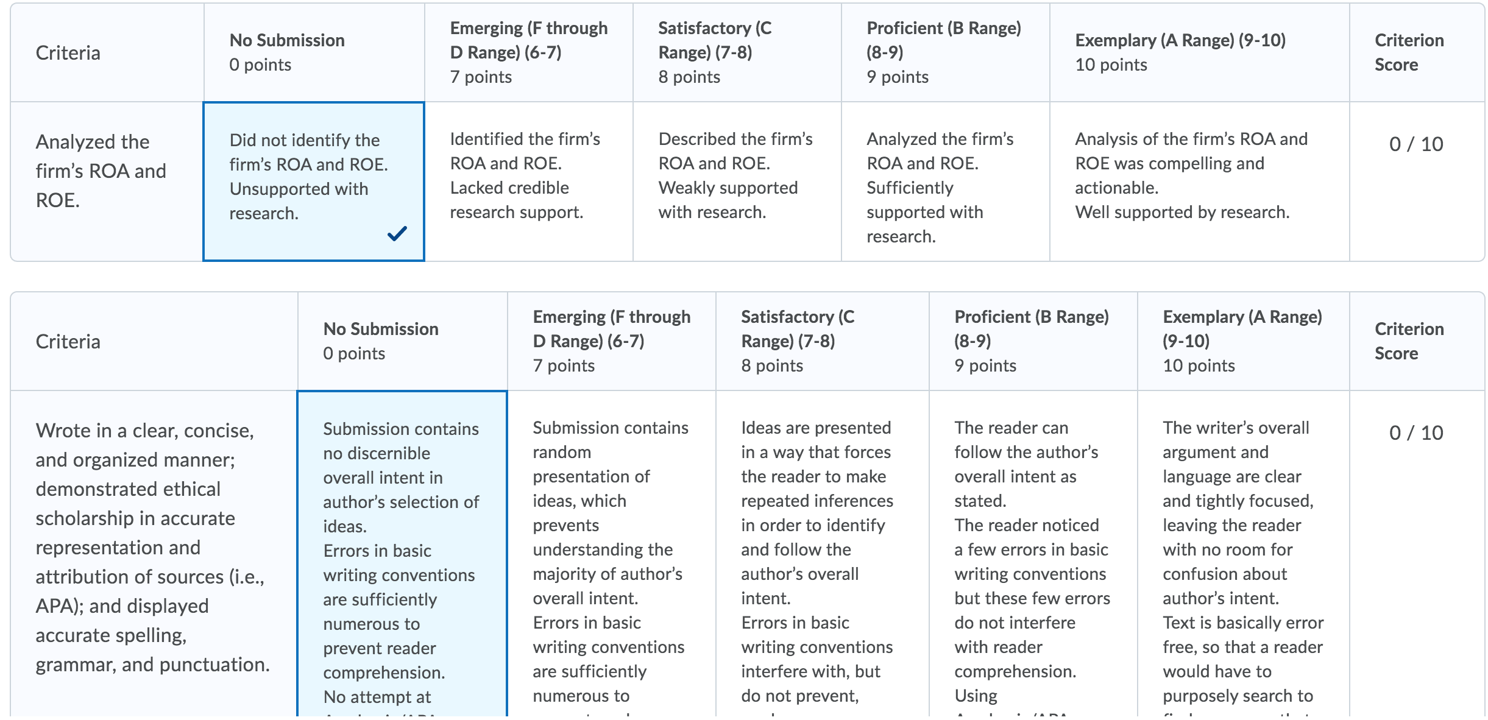This screenshot has width=1488, height=720.
Task: Select the 'Submission contains random presentation' cell
Action: click(x=612, y=554)
